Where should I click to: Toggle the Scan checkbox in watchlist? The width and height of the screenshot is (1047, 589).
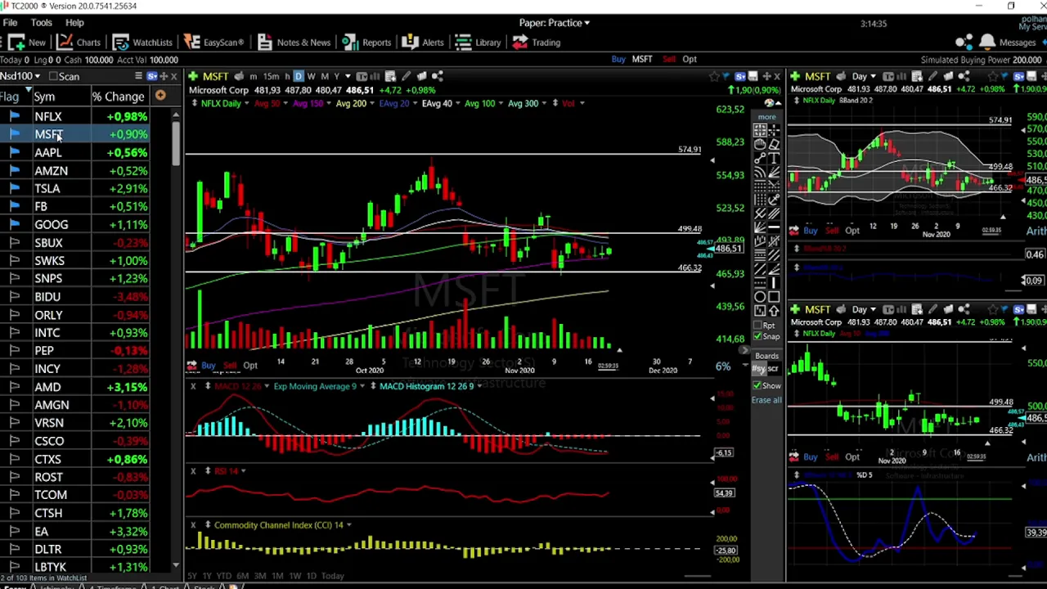[53, 76]
